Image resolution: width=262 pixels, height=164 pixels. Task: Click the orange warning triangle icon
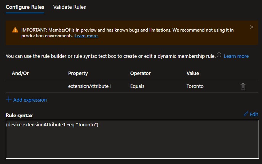(15, 30)
